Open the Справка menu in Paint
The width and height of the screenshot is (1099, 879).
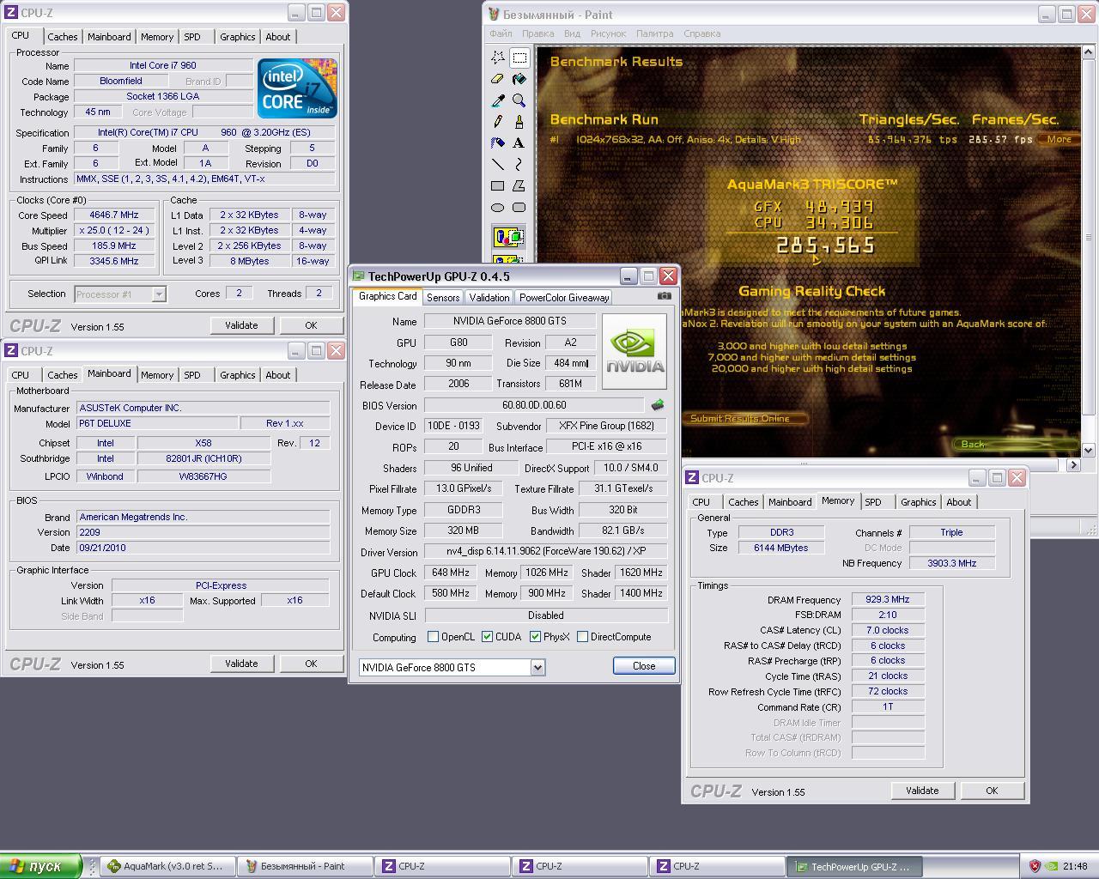pos(701,33)
